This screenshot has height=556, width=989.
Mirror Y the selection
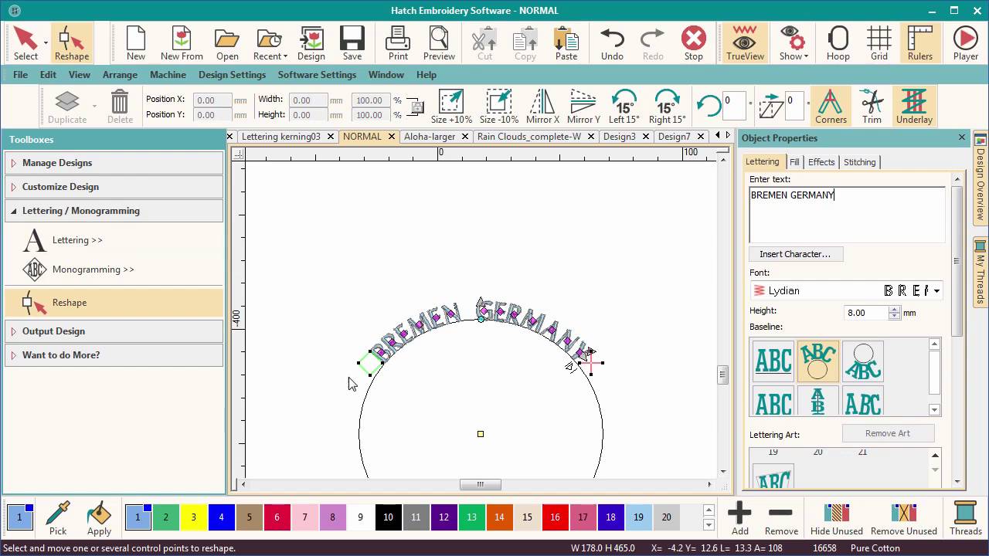[583, 106]
